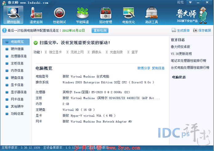
Task: Open 笔记本处理器性能排行榜 ranking link
Action: click(x=188, y=61)
